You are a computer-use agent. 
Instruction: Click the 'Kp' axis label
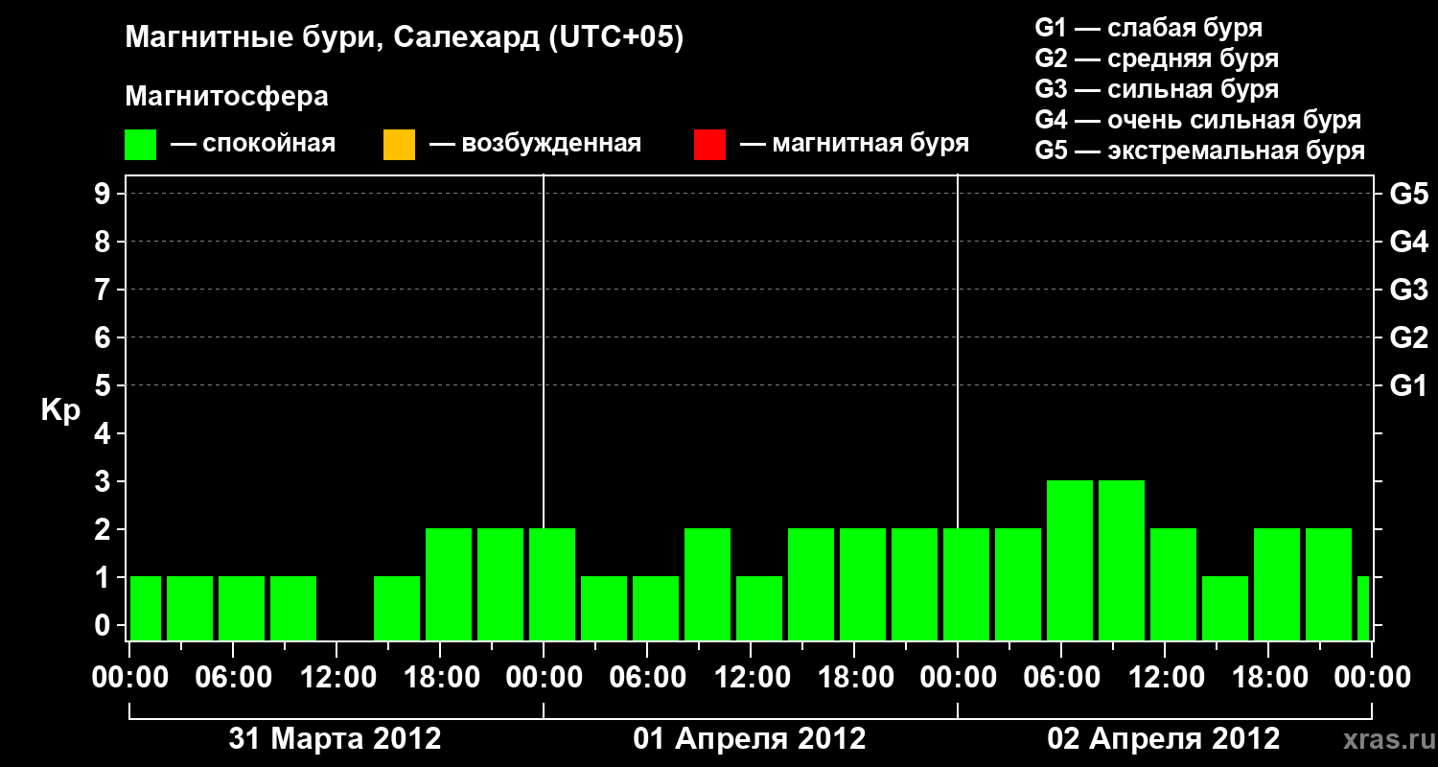coord(60,410)
